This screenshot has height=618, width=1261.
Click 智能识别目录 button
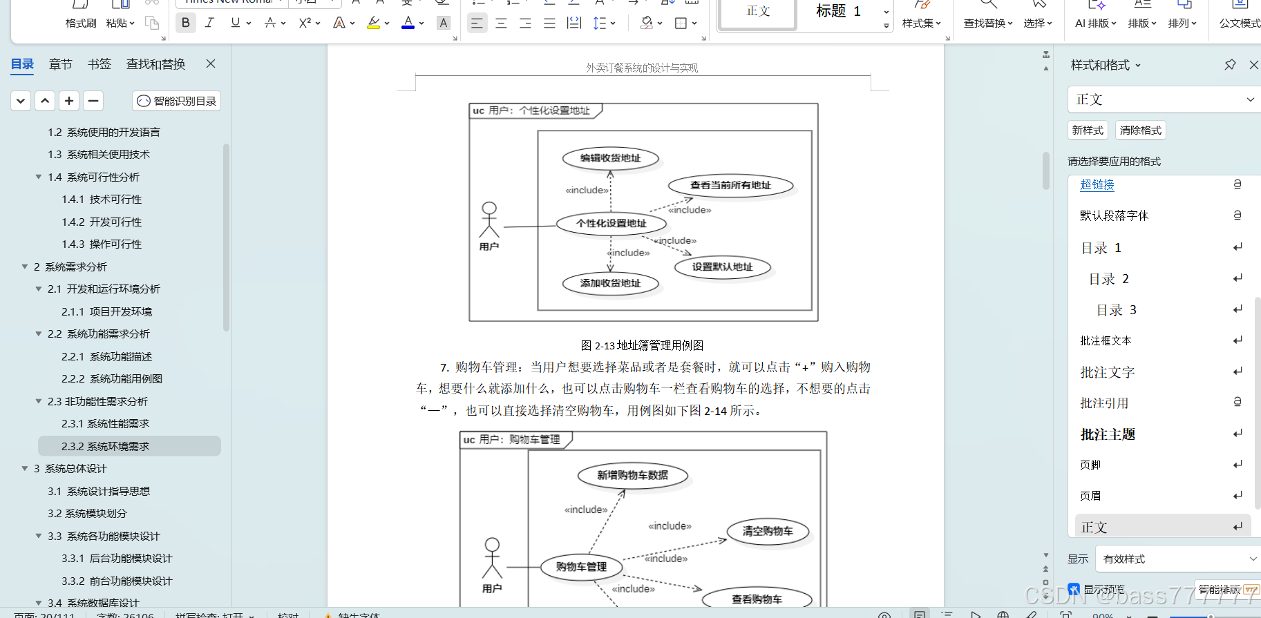tap(177, 101)
